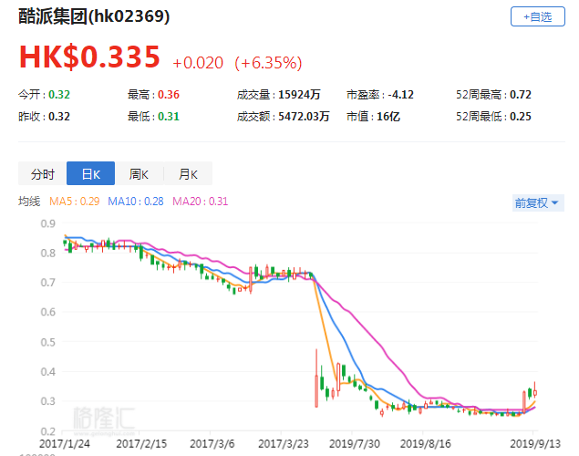Open the 前复权 adjustment dropdown

538,202
